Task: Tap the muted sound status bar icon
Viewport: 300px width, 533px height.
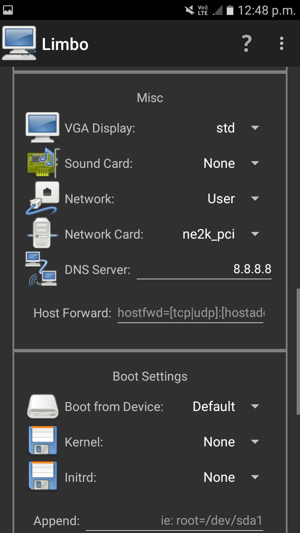Action: (x=190, y=10)
